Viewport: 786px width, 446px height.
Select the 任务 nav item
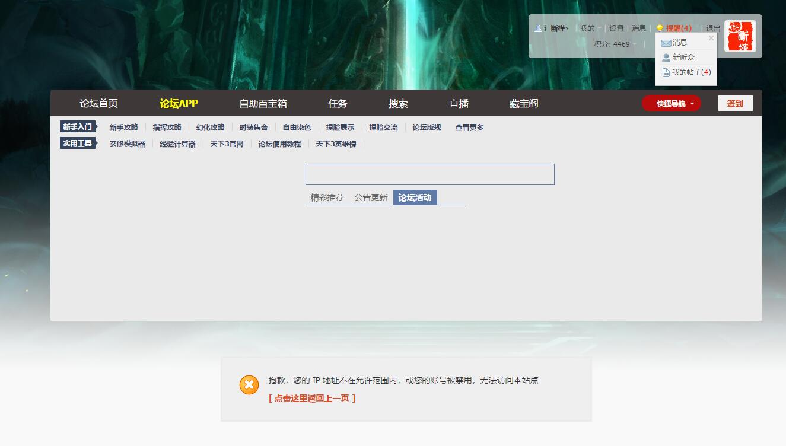(338, 103)
